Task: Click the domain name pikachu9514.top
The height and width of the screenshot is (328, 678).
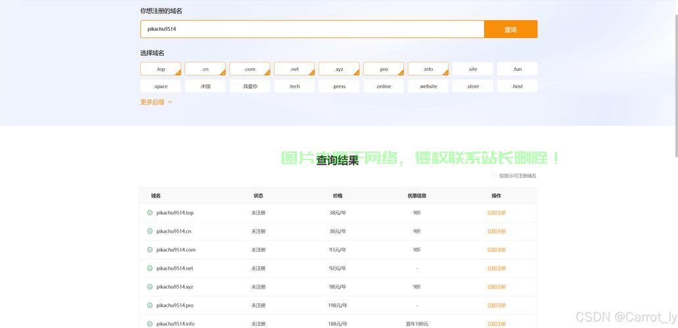Action: [175, 213]
